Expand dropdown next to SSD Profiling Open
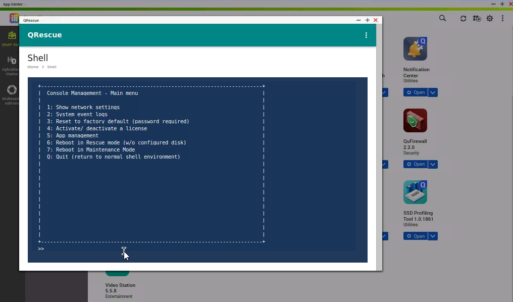Viewport: 513px width, 302px height. click(433, 236)
